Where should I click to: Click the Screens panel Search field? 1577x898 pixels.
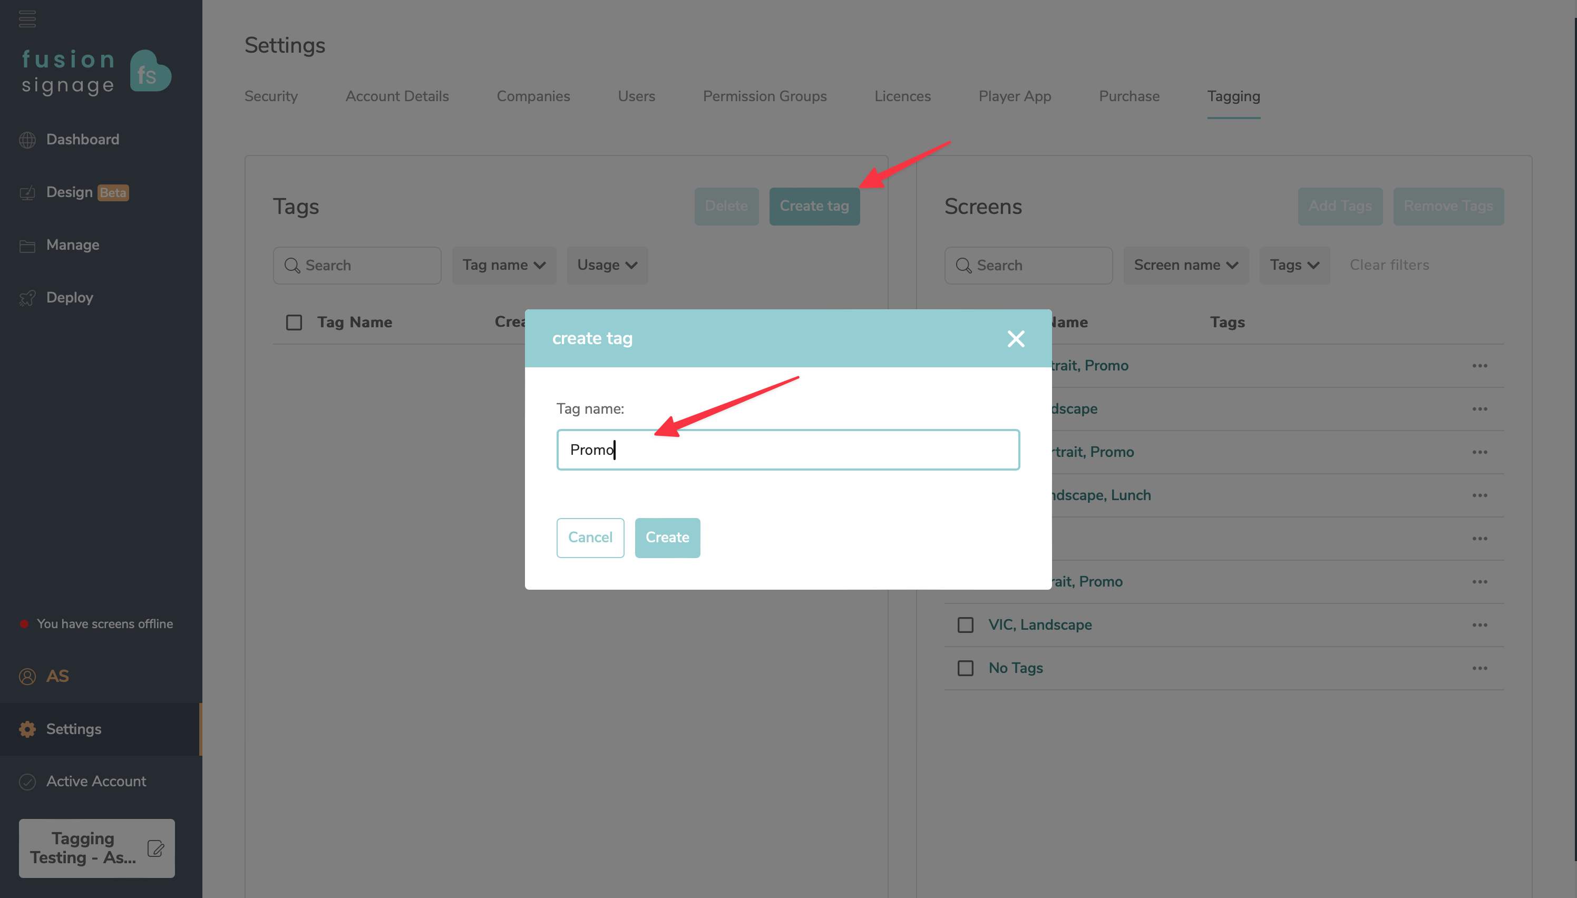point(1028,265)
